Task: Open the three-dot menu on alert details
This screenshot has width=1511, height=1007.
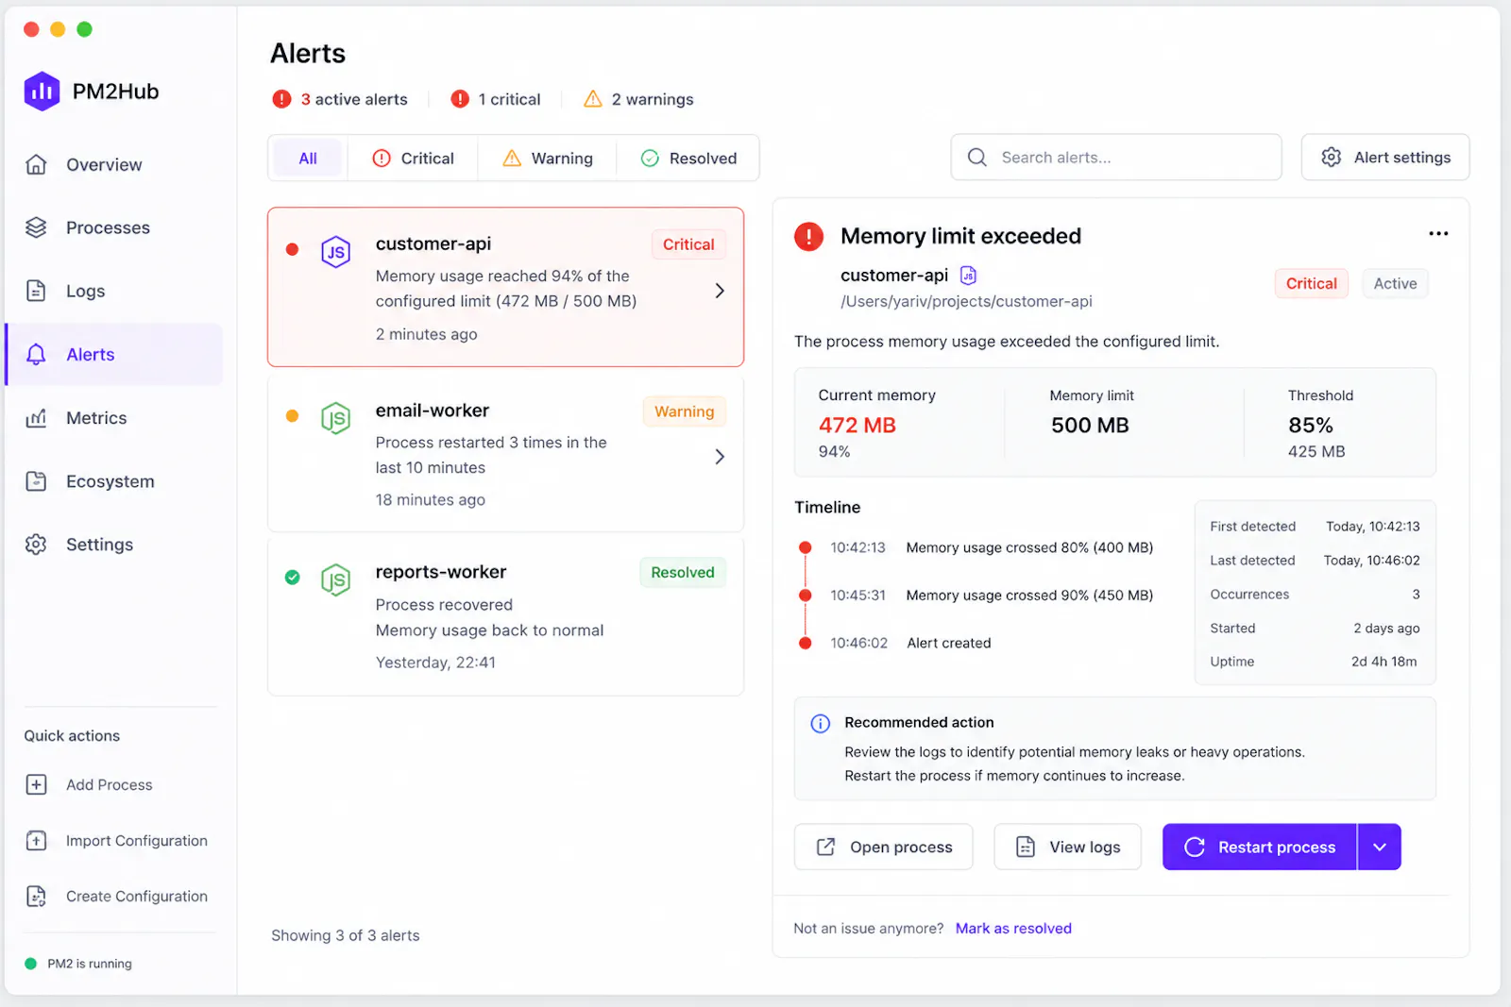Action: point(1438,233)
